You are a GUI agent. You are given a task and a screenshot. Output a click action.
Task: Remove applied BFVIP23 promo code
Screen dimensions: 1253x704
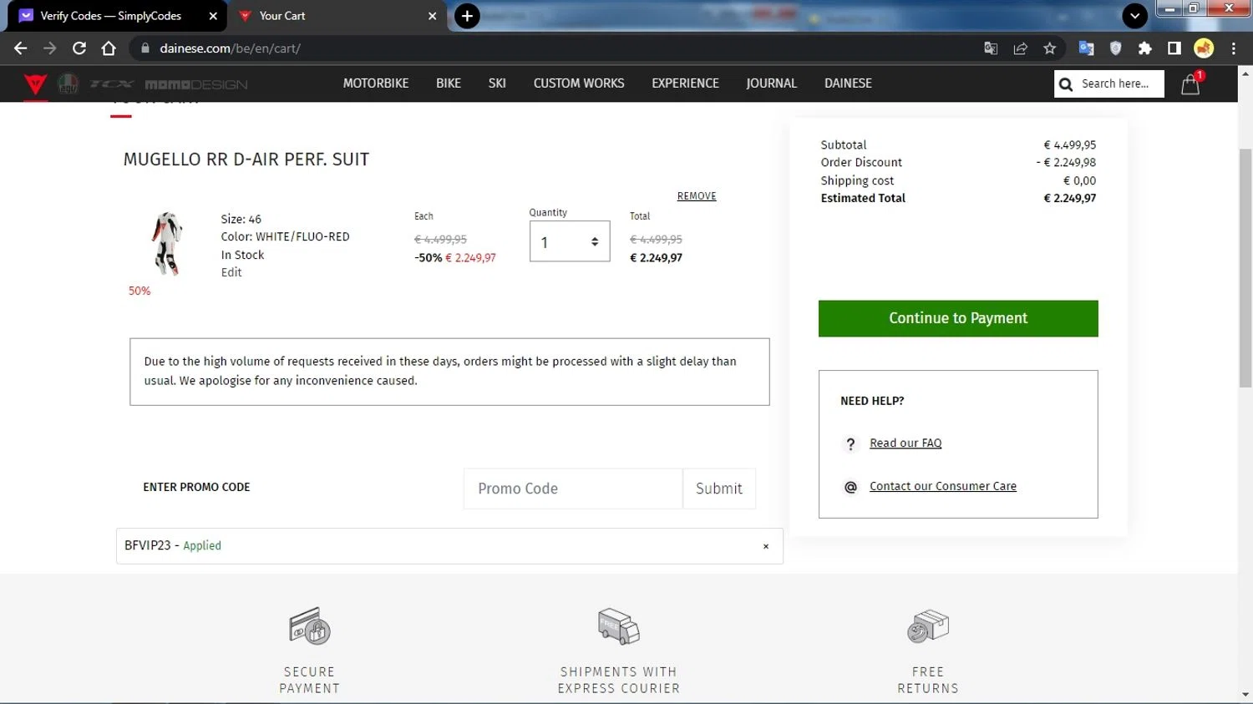tap(766, 546)
